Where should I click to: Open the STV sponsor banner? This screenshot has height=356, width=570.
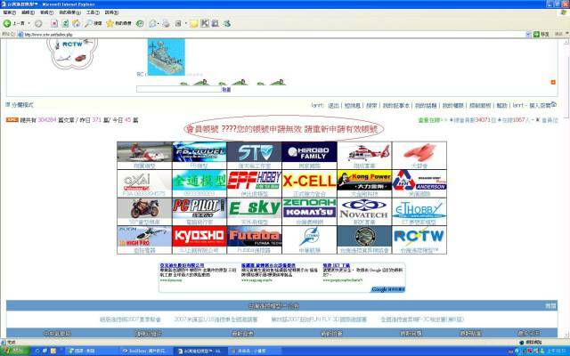[254, 152]
